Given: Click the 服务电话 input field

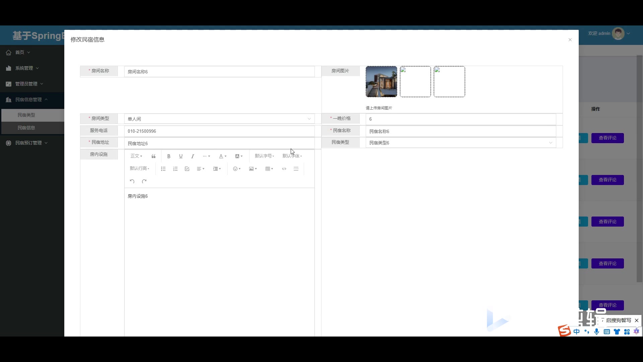Looking at the screenshot, I should (x=219, y=131).
